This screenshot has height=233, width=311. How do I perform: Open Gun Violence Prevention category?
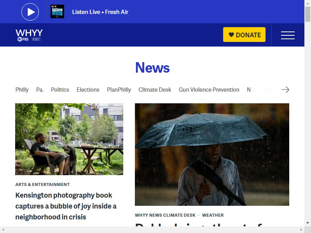click(x=209, y=90)
